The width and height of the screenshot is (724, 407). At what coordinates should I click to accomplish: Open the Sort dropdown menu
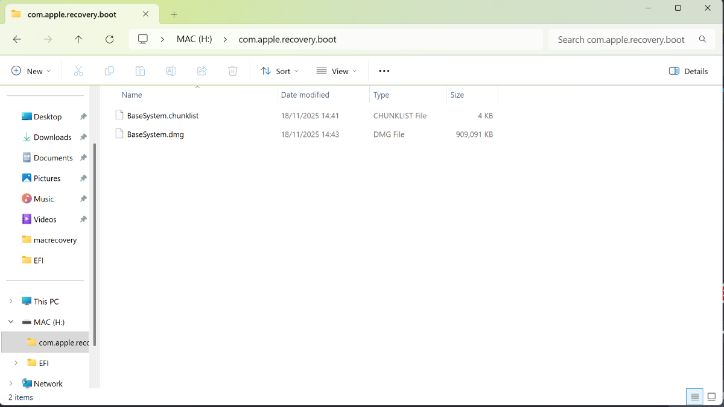(279, 71)
